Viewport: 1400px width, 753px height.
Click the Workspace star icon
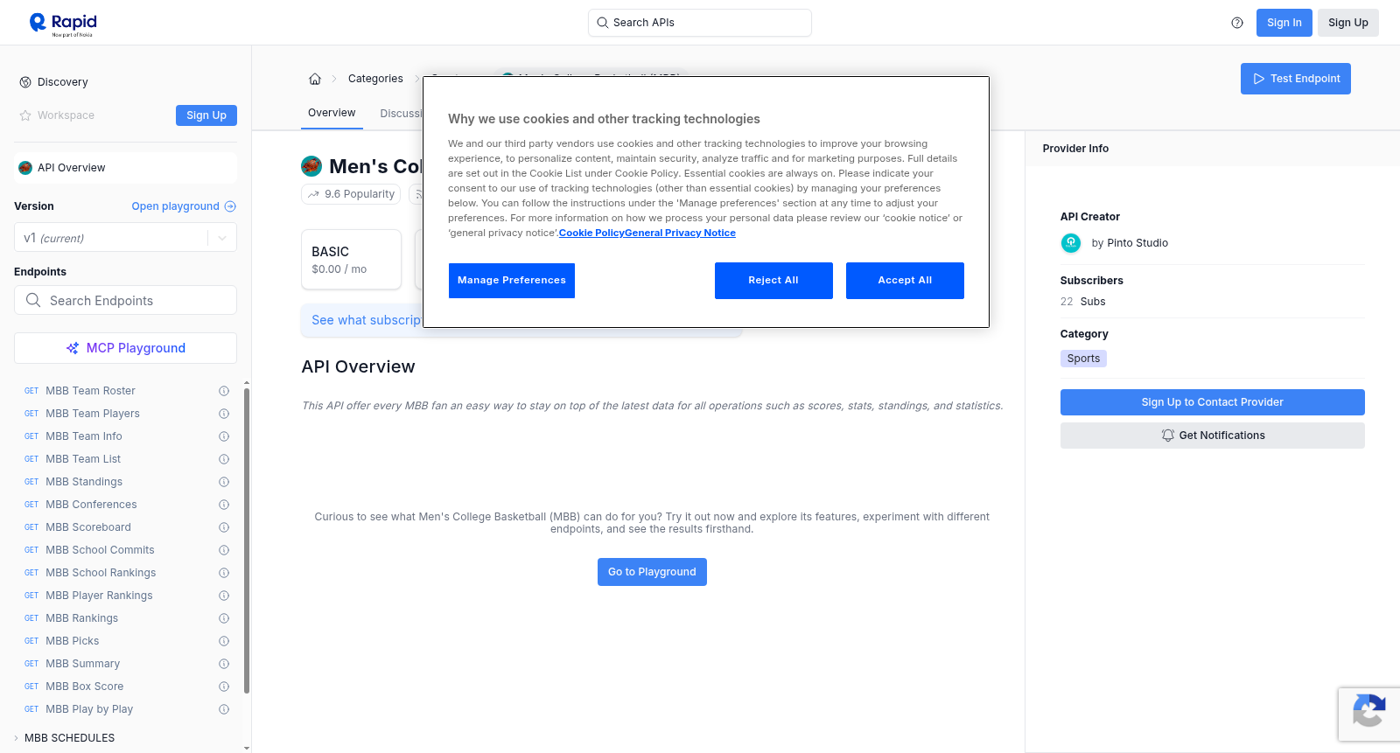point(25,115)
